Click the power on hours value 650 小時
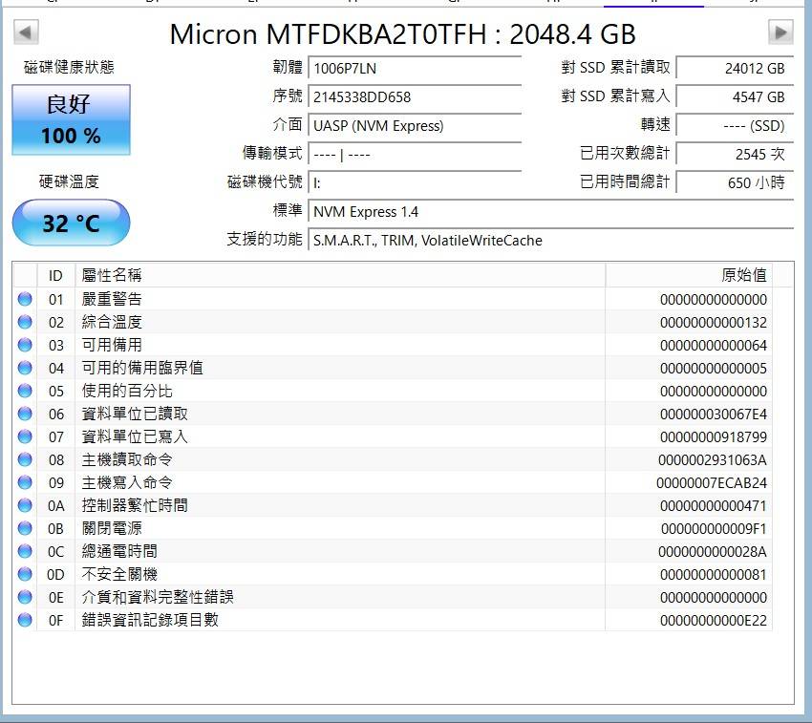 click(x=735, y=182)
